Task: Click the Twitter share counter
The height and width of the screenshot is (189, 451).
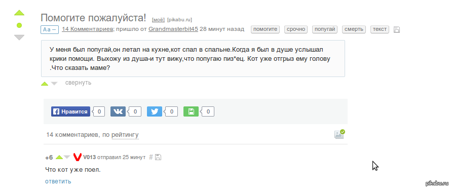Action: click(x=171, y=111)
